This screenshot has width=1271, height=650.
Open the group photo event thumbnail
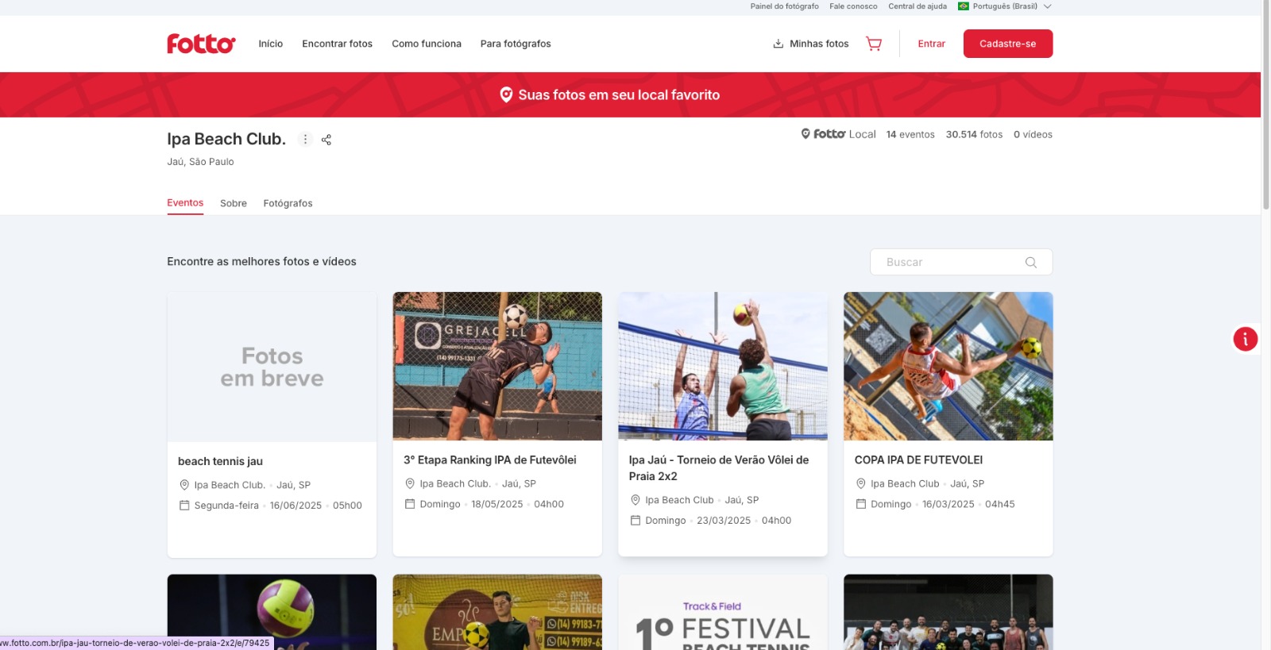tap(948, 612)
